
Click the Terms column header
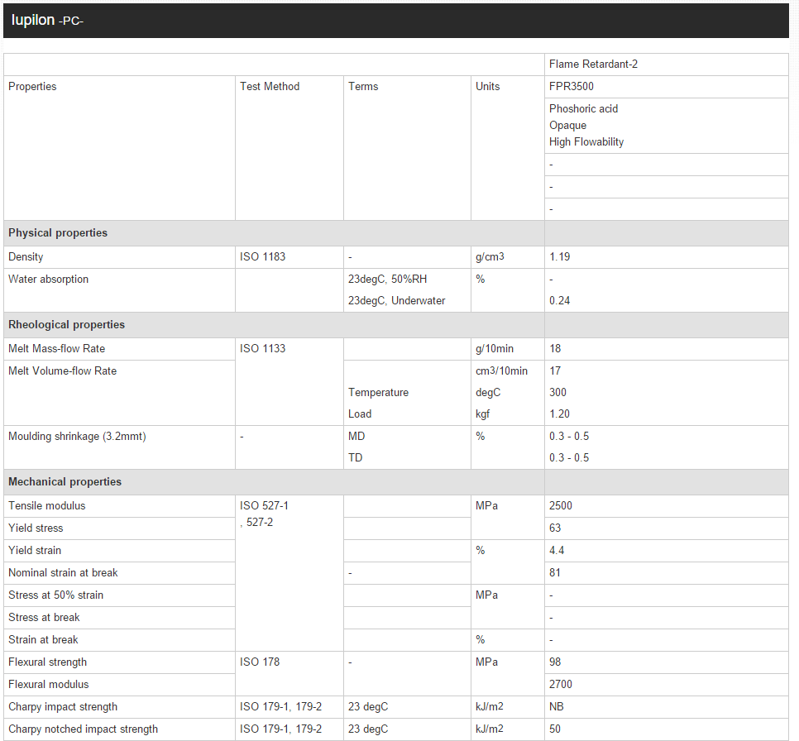407,148
